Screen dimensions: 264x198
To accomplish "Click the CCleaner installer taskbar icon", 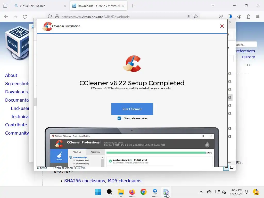I will tap(166, 192).
